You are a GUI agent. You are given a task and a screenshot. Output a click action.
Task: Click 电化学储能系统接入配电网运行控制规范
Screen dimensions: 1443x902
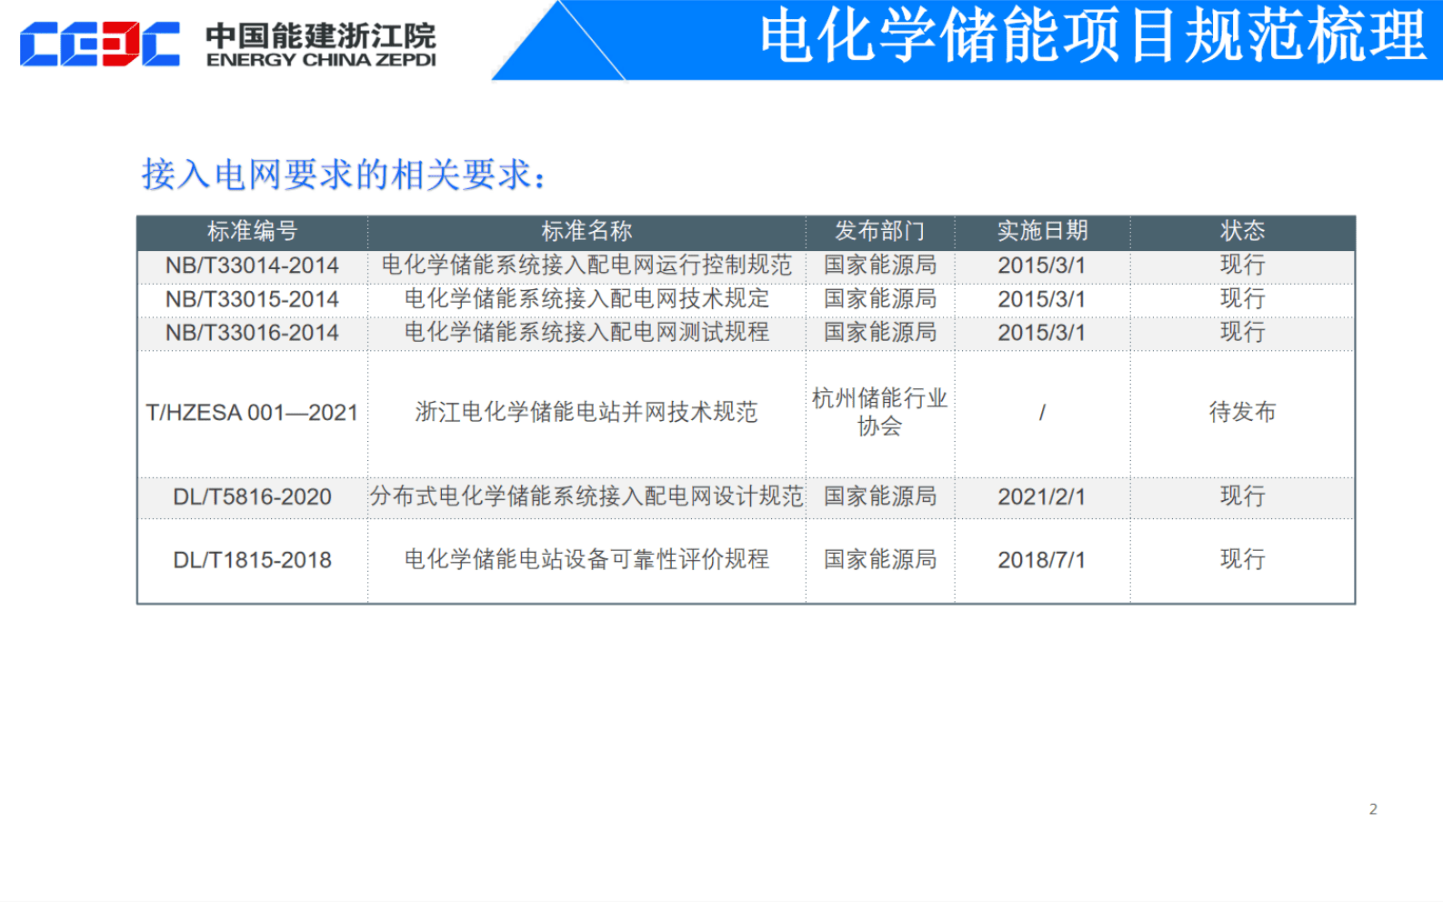pos(586,266)
